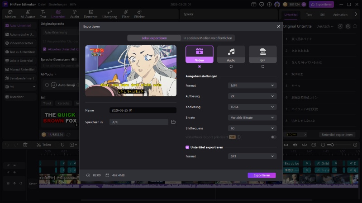Choose Audio export type
362x203 pixels.
click(231, 54)
